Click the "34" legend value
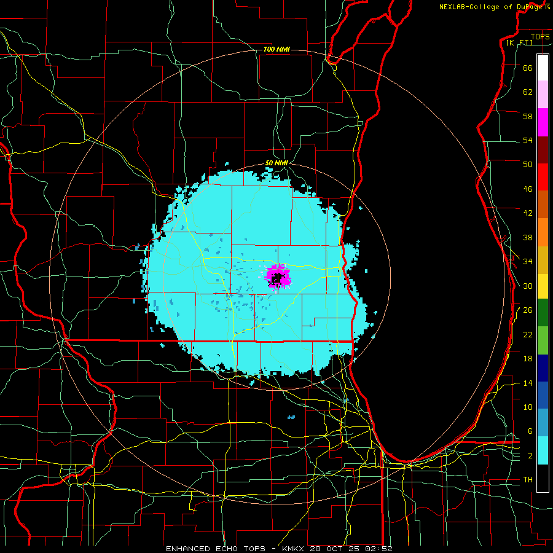 click(528, 262)
